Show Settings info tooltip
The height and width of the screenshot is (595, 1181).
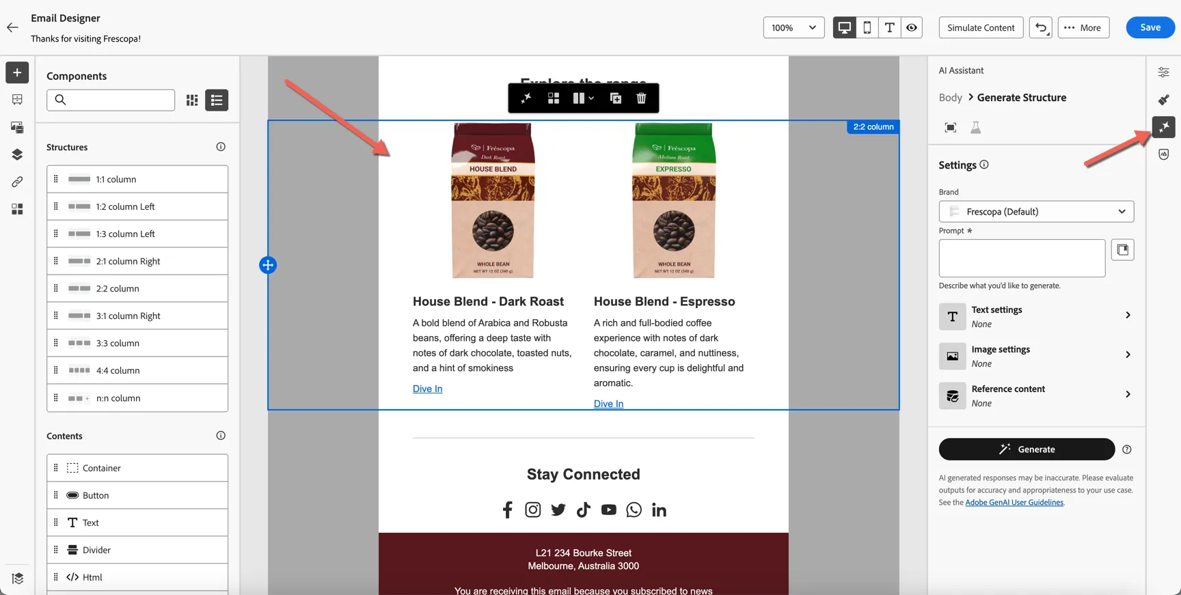click(x=984, y=165)
